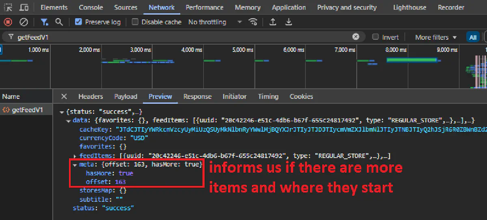This screenshot has width=487, height=220.
Task: Select the getFeedV1 request row
Action: 27,110
